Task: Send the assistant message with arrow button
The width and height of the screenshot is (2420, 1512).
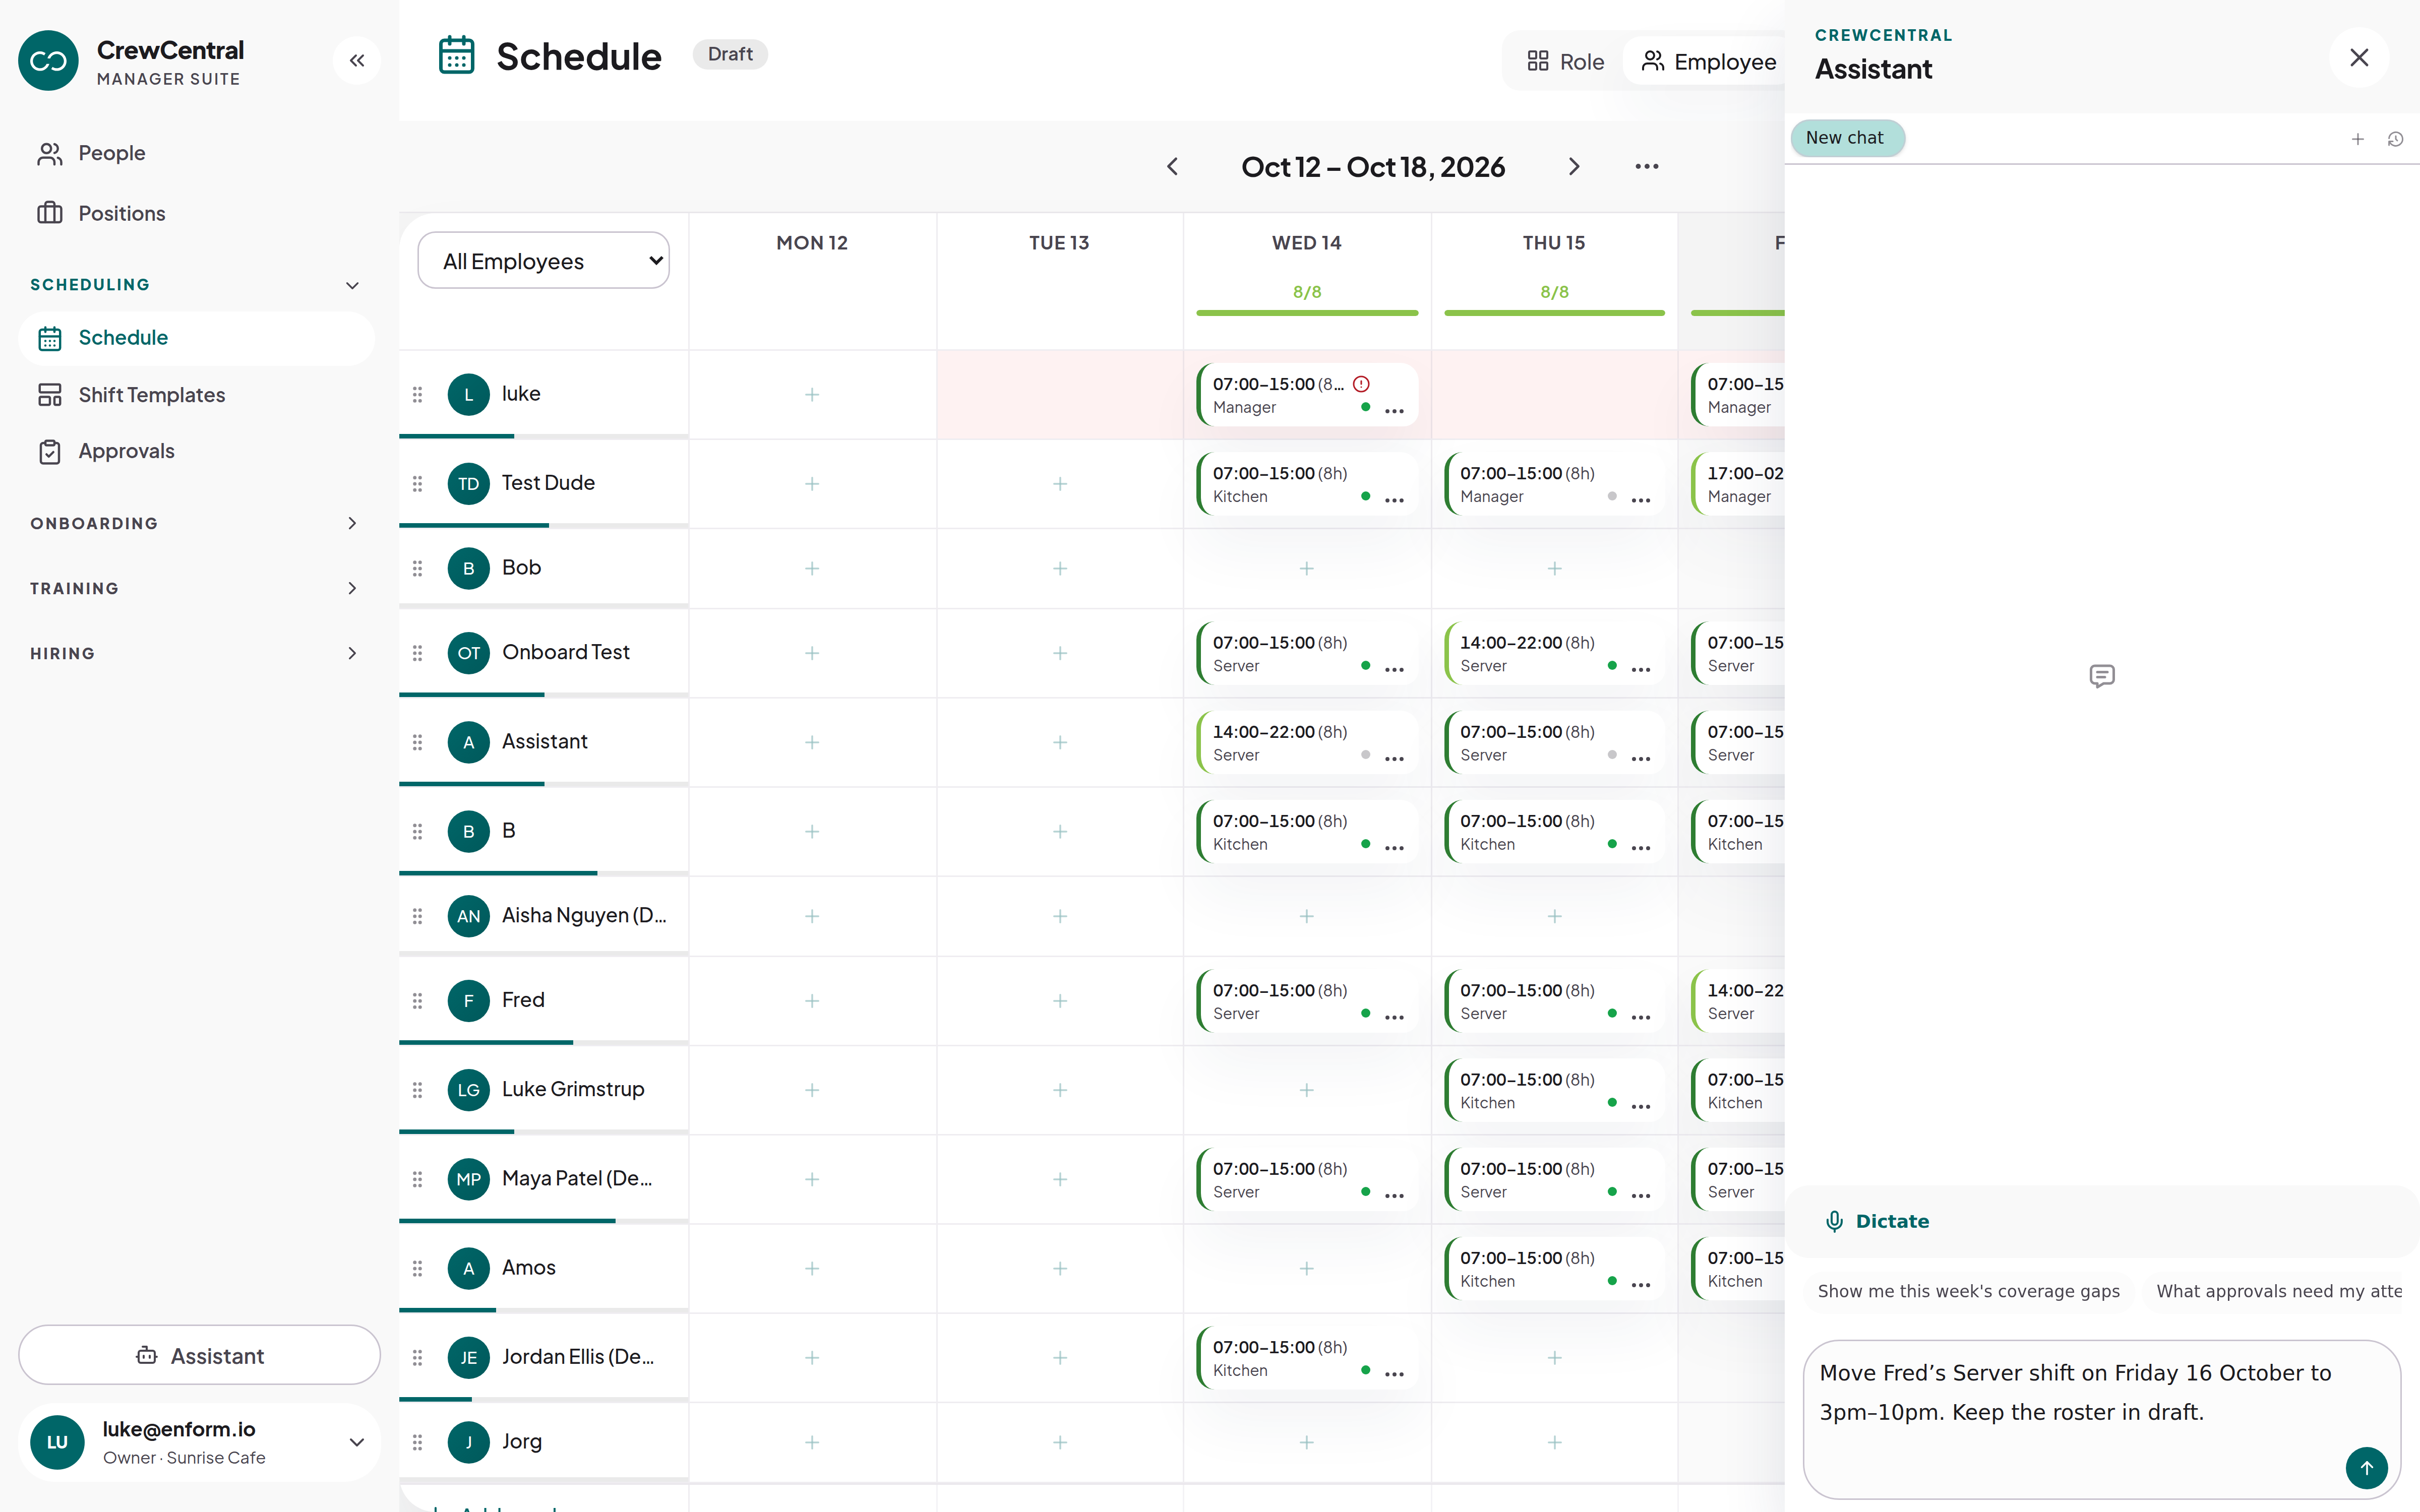Action: (2366, 1467)
